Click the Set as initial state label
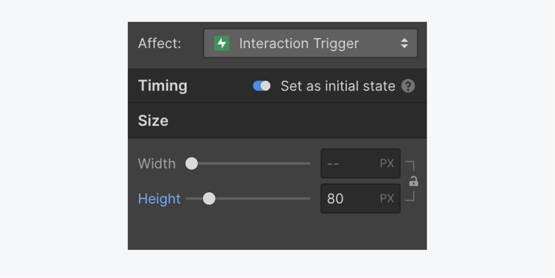This screenshot has width=555, height=278. pos(338,86)
